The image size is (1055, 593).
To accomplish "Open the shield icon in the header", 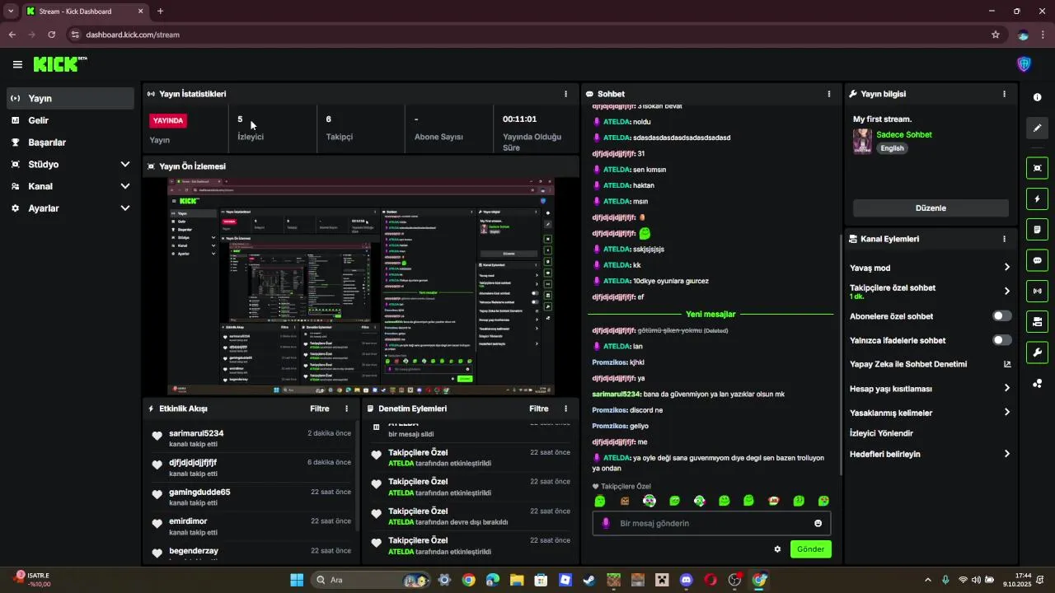I will click(x=1024, y=64).
